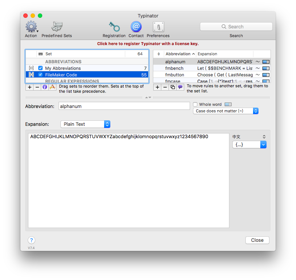This screenshot has width=296, height=280.
Task: Click the Close button
Action: [x=257, y=240]
